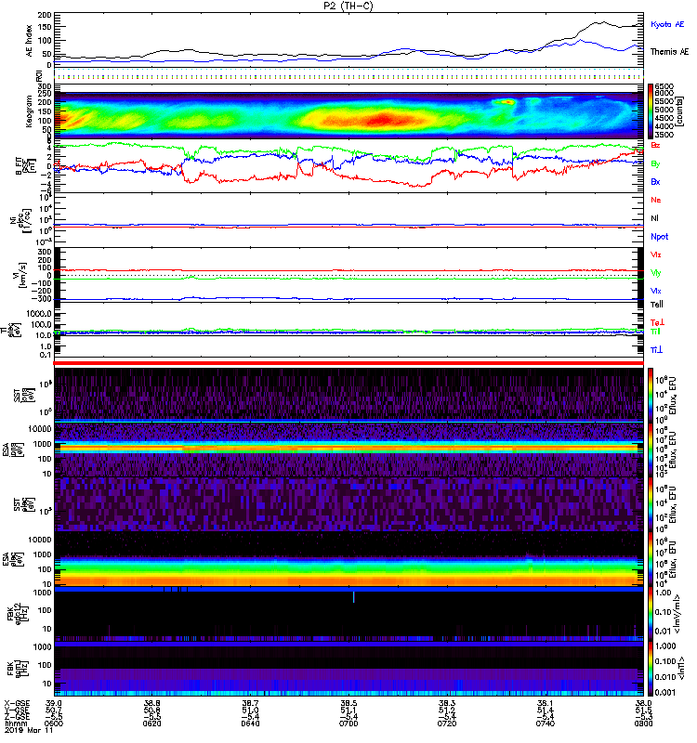Select the blue "Vix" velocity legend label
The image size is (697, 743).
656,291
